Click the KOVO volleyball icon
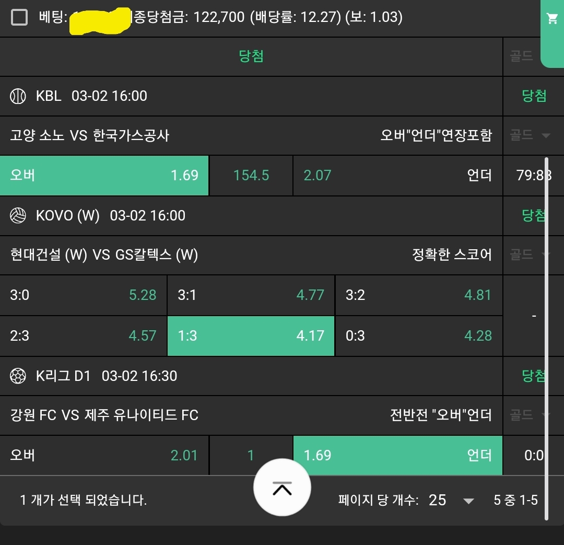Image resolution: width=564 pixels, height=545 pixels. click(18, 216)
